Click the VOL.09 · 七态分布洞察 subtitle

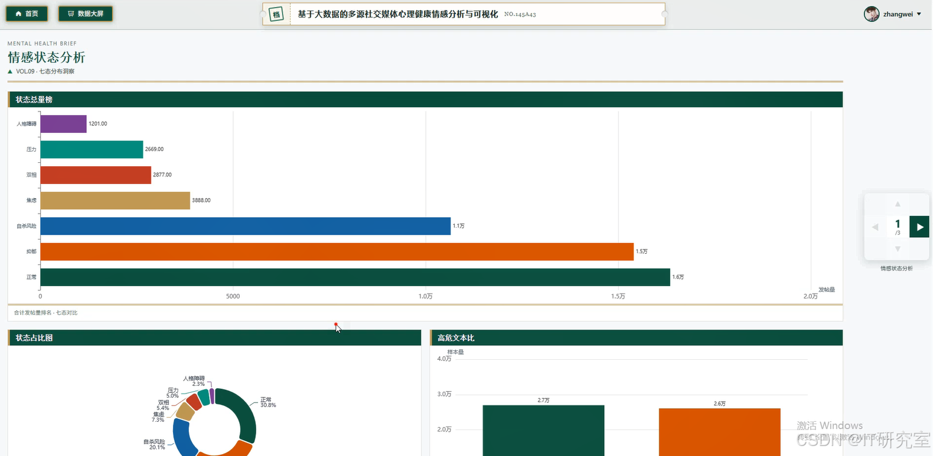(x=45, y=71)
